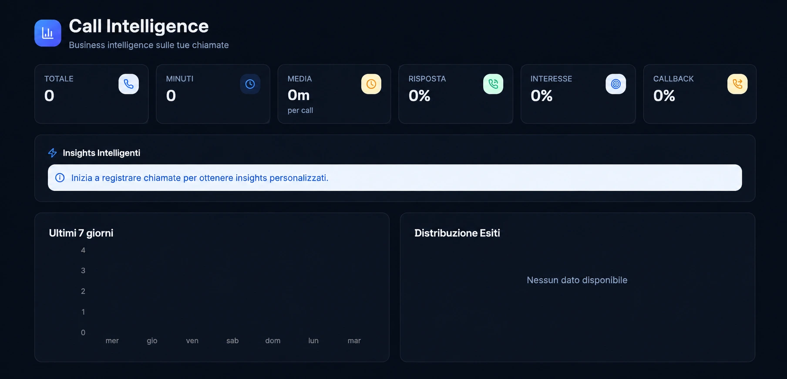Click the 'ven' label on the chart axis
The image size is (787, 379).
coord(192,341)
